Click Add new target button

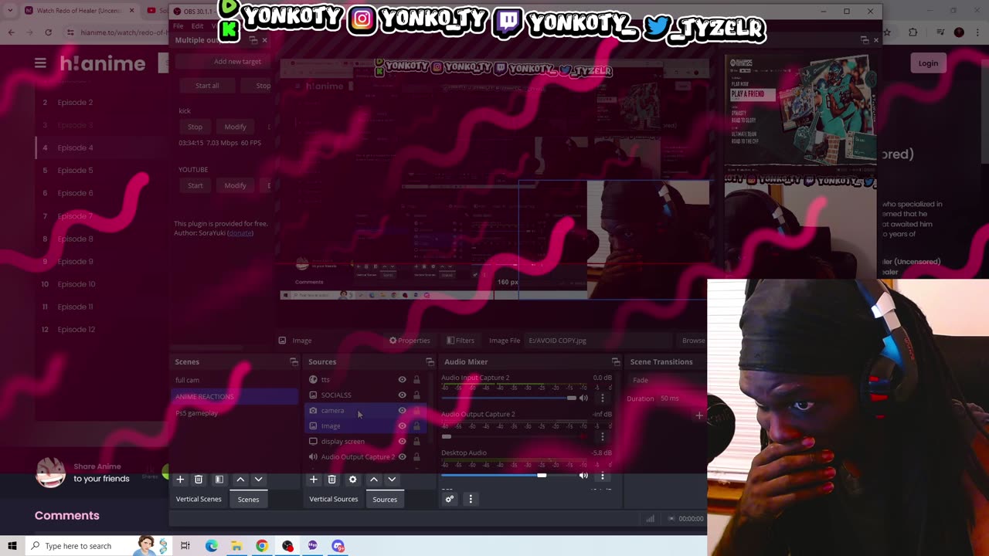click(237, 62)
